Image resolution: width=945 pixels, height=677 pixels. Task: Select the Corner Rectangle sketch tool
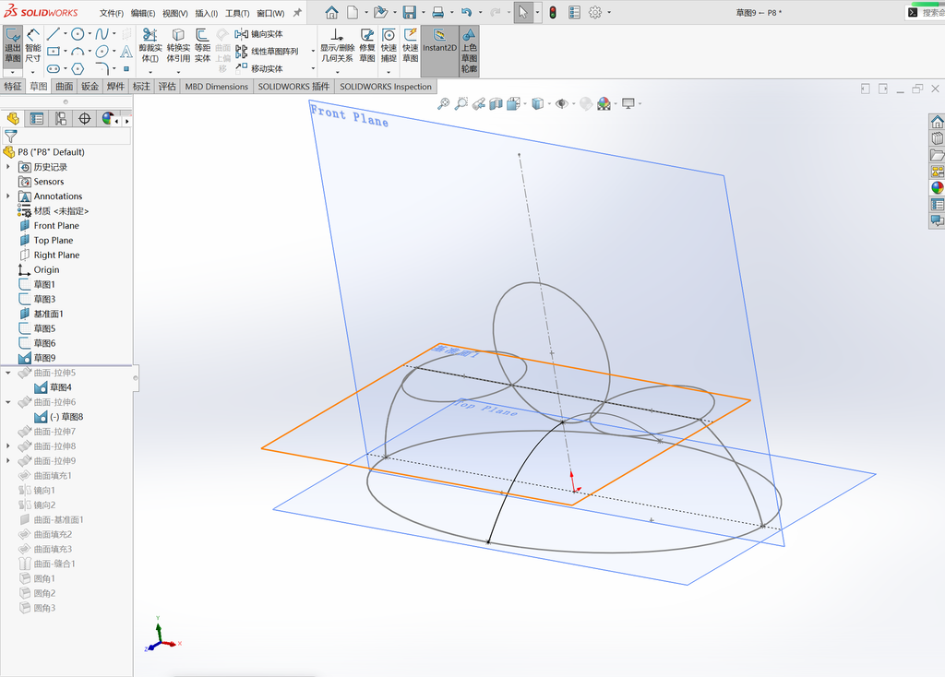(53, 52)
